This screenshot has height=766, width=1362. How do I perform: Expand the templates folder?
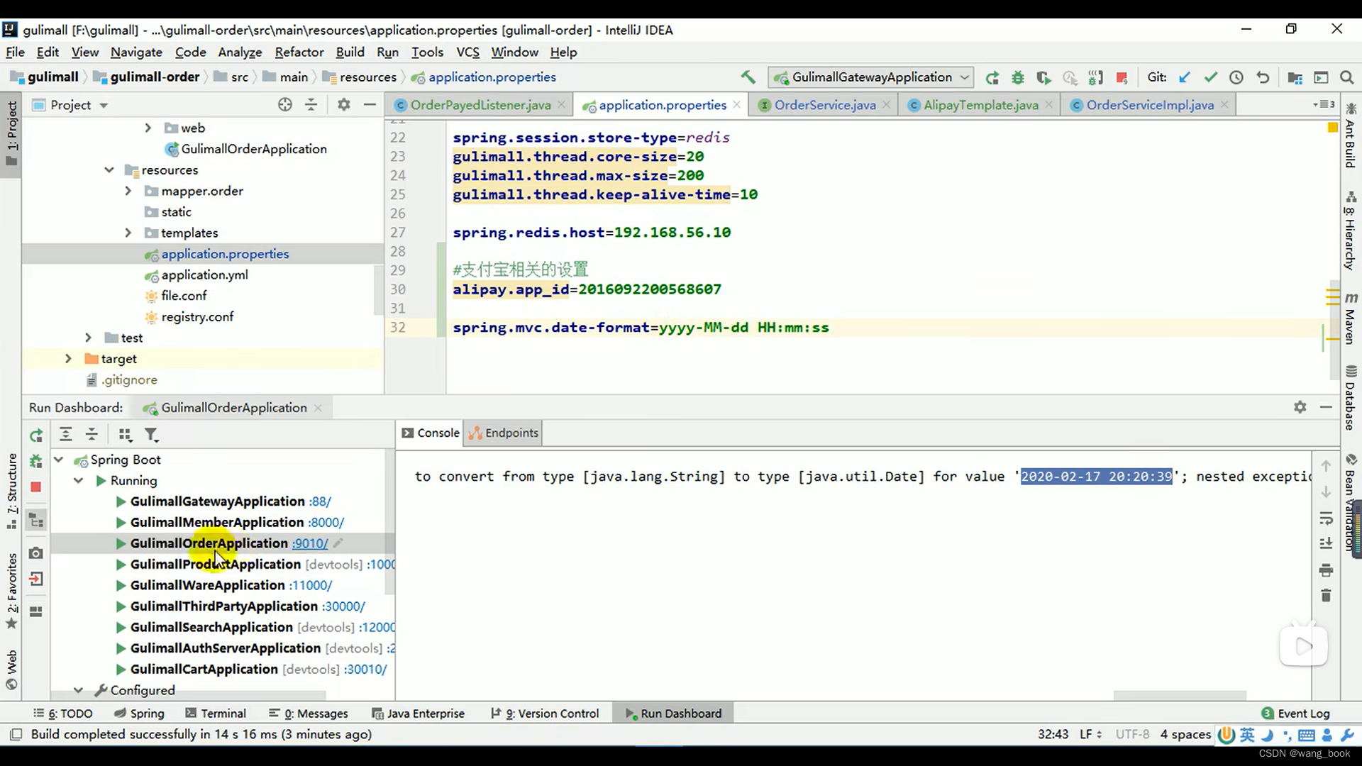128,233
